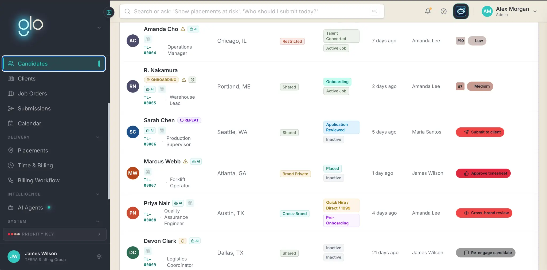547x270 pixels.
Task: Expand the Priority Key panel
Action: point(54,234)
